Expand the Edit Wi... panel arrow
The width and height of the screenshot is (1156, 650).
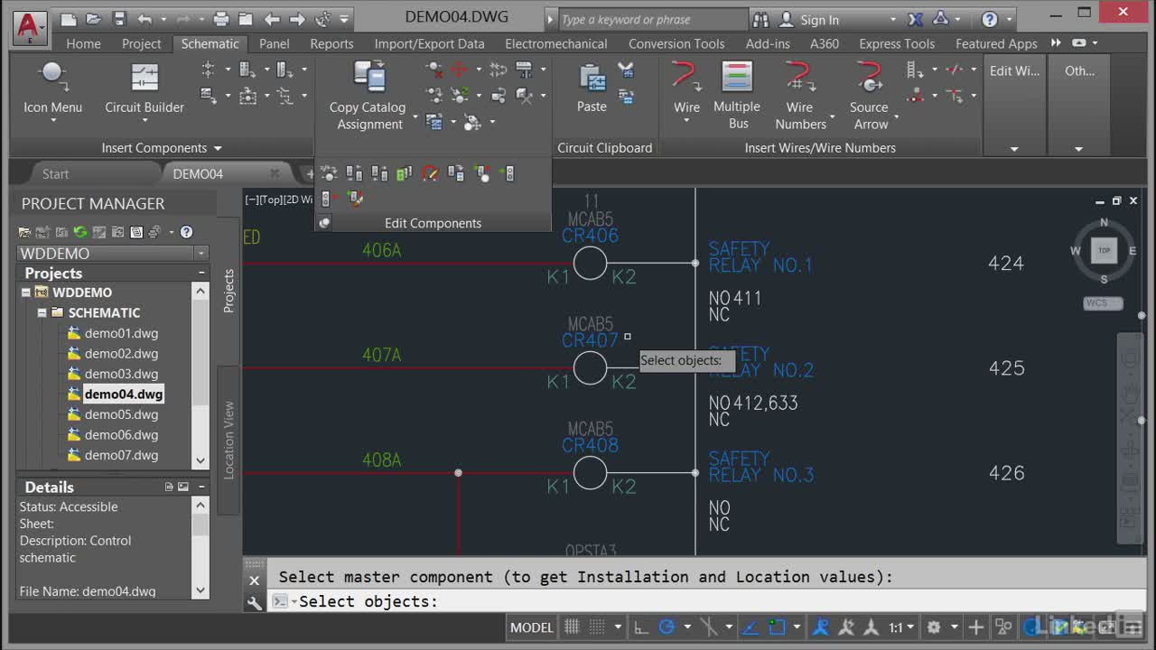pyautogui.click(x=1014, y=149)
